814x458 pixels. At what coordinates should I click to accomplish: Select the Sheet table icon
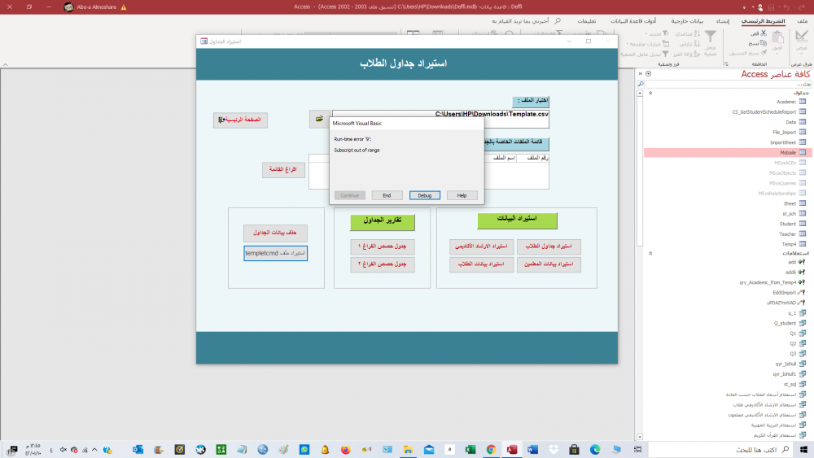point(803,203)
